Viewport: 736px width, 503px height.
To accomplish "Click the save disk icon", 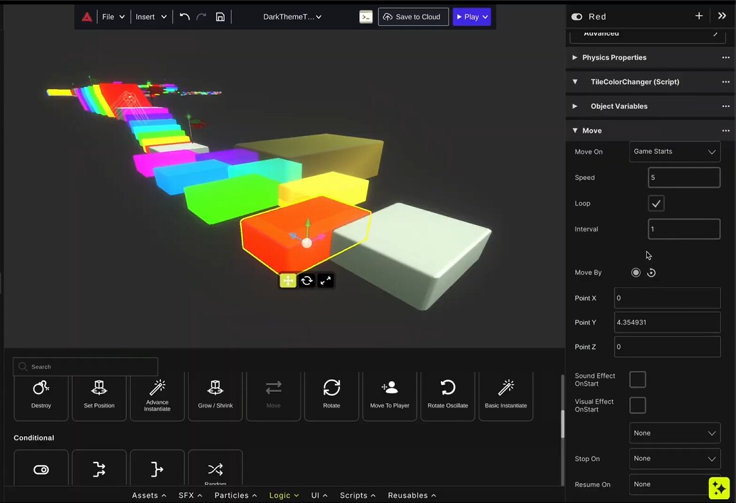I will (220, 17).
